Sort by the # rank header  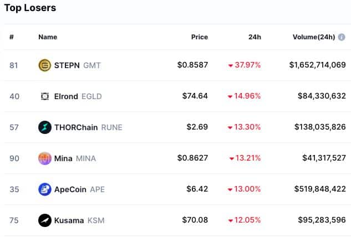coord(12,37)
